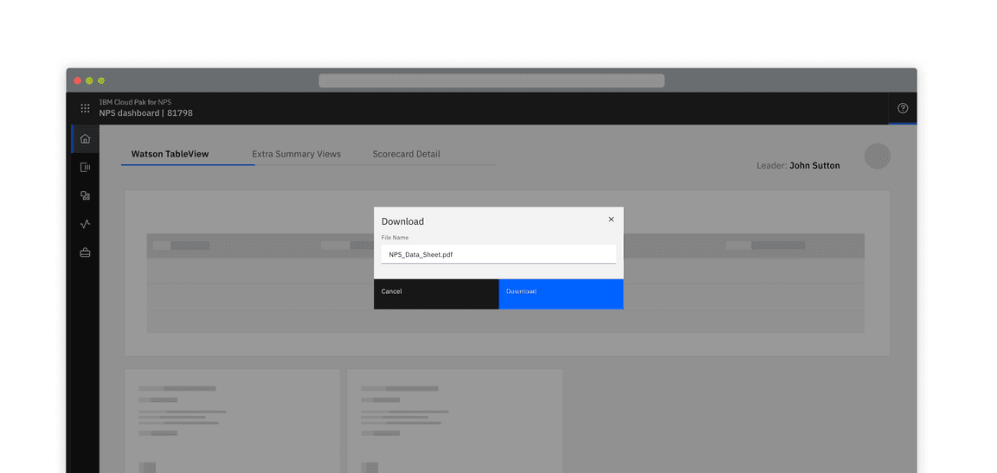997x473 pixels.
Task: Open the app switcher grid menu
Action: coord(85,108)
